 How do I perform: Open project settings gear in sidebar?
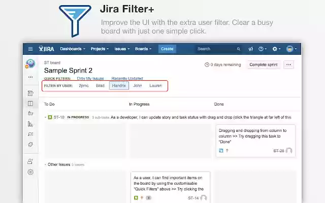[30, 172]
